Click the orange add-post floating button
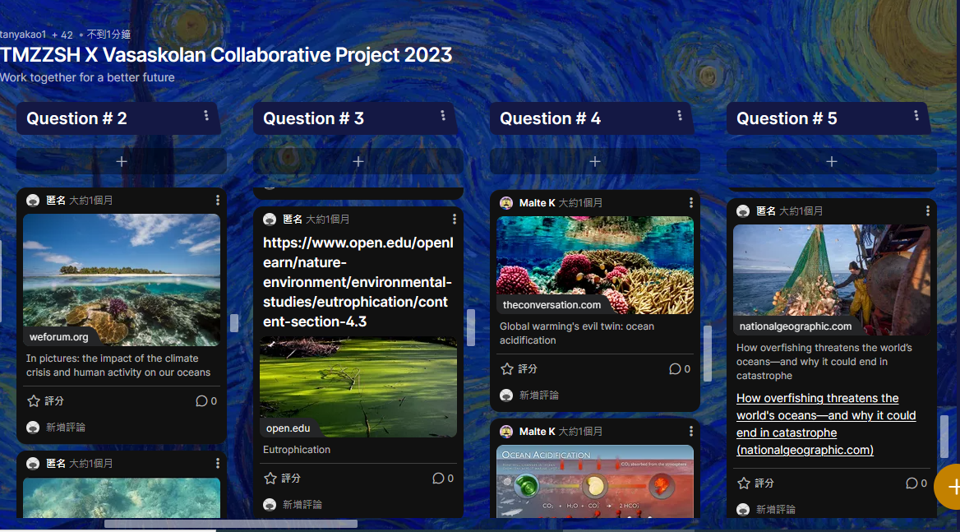This screenshot has width=960, height=532. point(949,487)
